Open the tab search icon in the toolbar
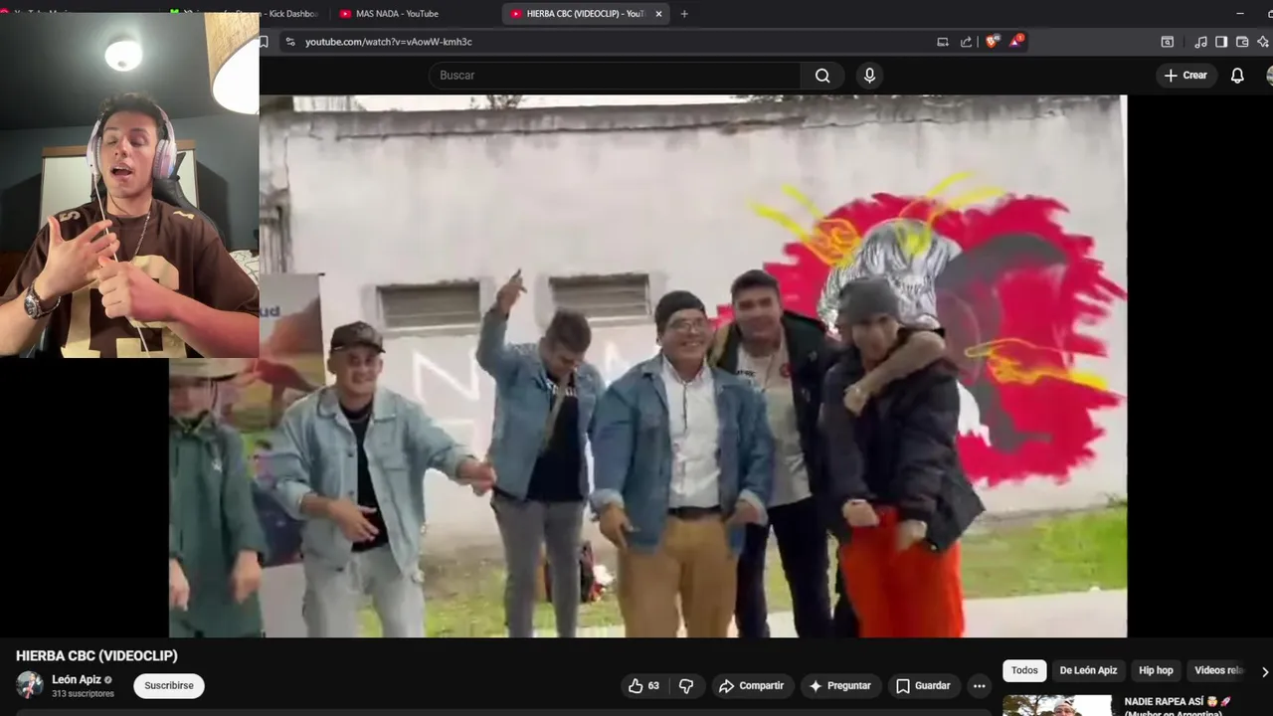 click(x=1168, y=42)
